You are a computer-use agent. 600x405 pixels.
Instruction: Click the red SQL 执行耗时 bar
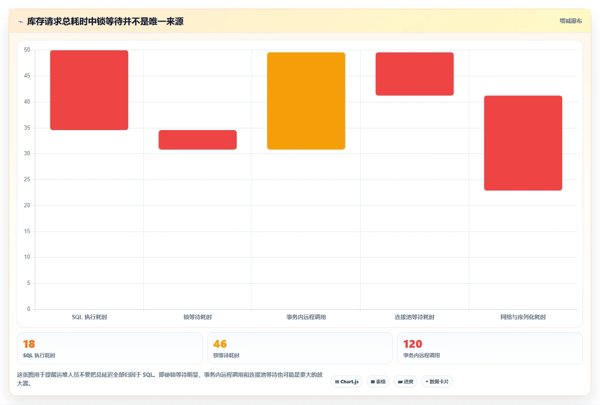tap(89, 90)
